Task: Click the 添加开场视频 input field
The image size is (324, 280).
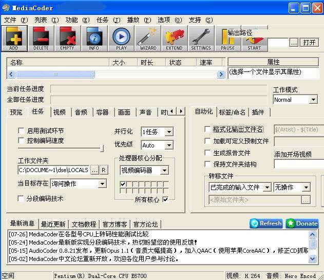Action: (299, 164)
